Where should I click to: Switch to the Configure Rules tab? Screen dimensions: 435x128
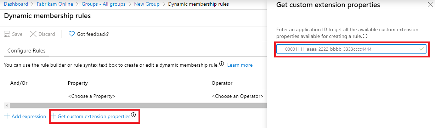click(x=27, y=51)
